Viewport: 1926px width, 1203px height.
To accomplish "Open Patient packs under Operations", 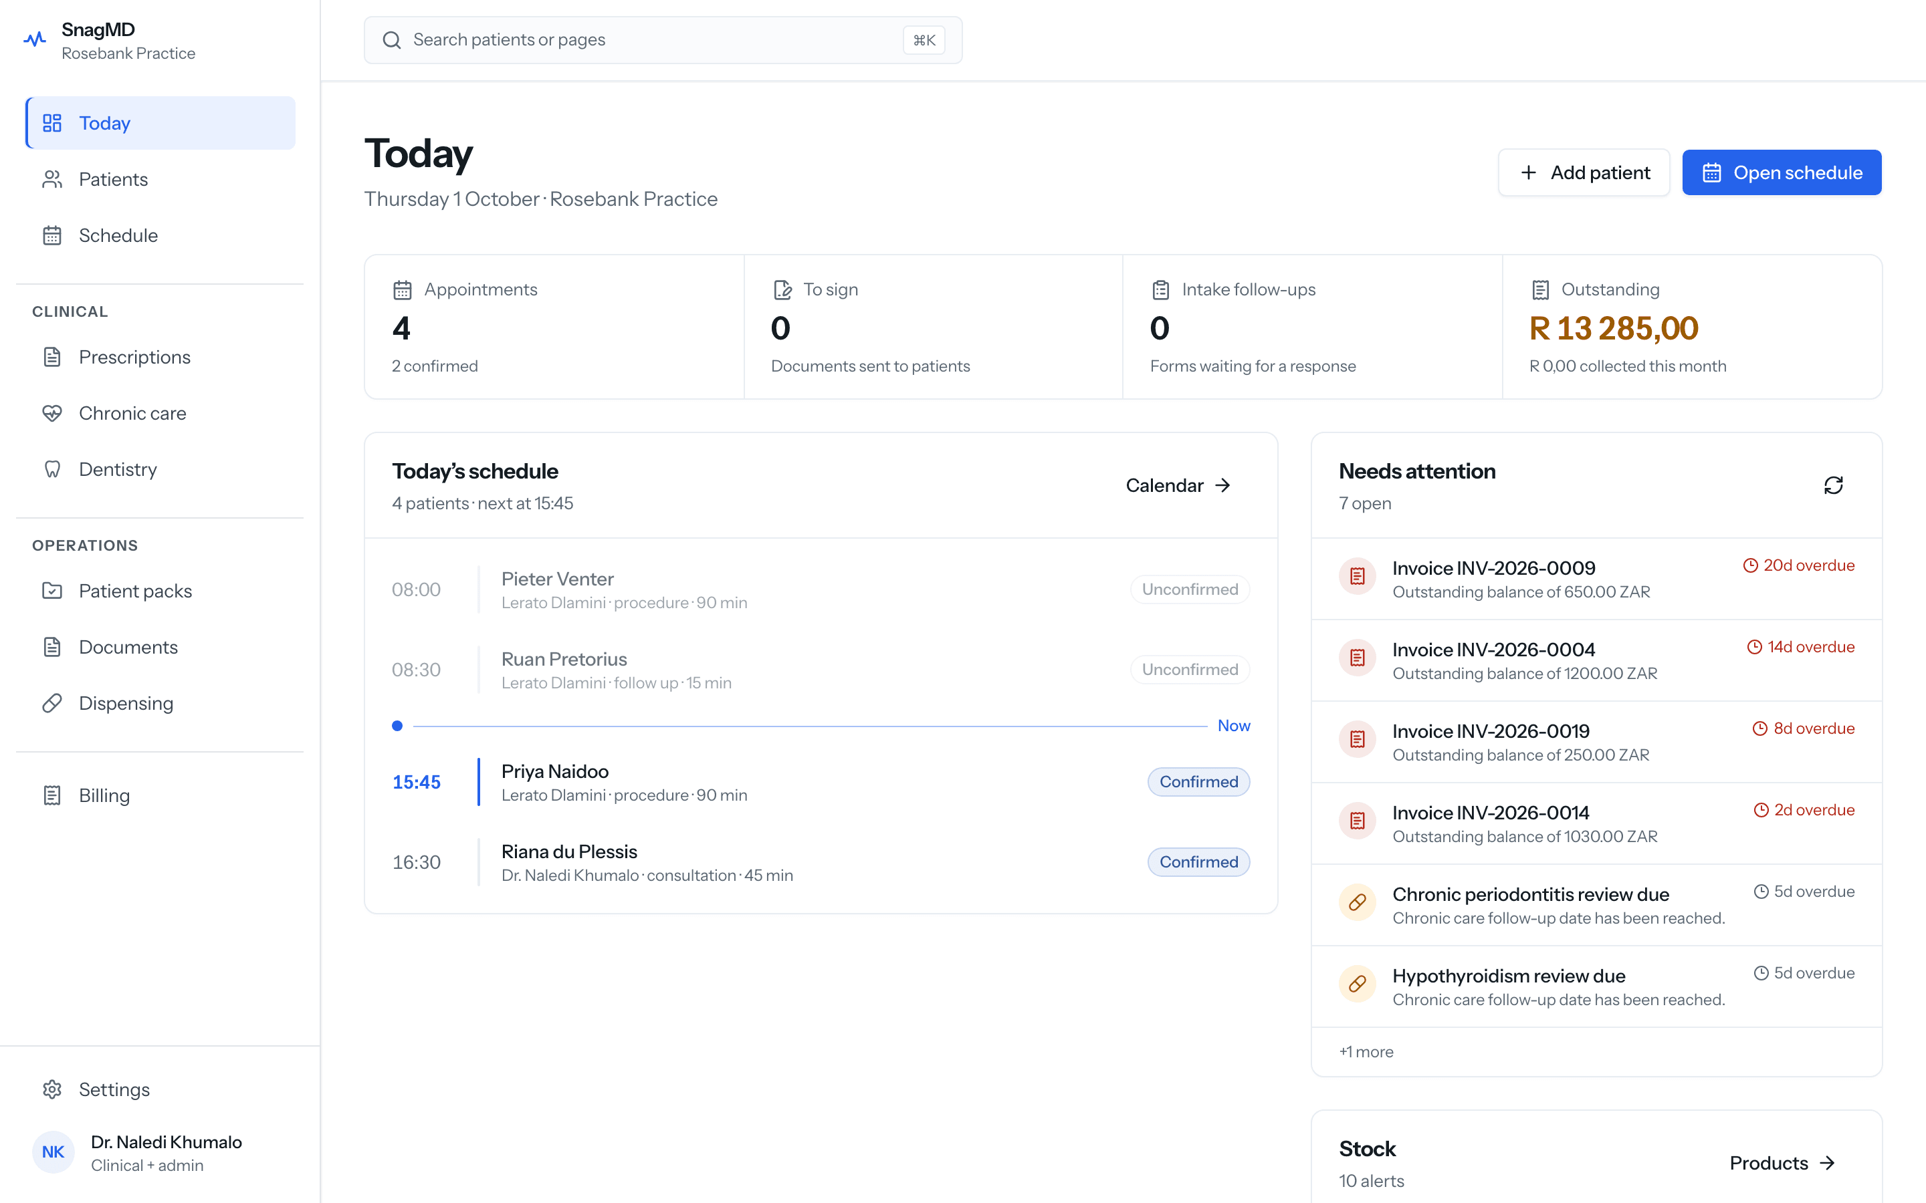I will coord(160,591).
